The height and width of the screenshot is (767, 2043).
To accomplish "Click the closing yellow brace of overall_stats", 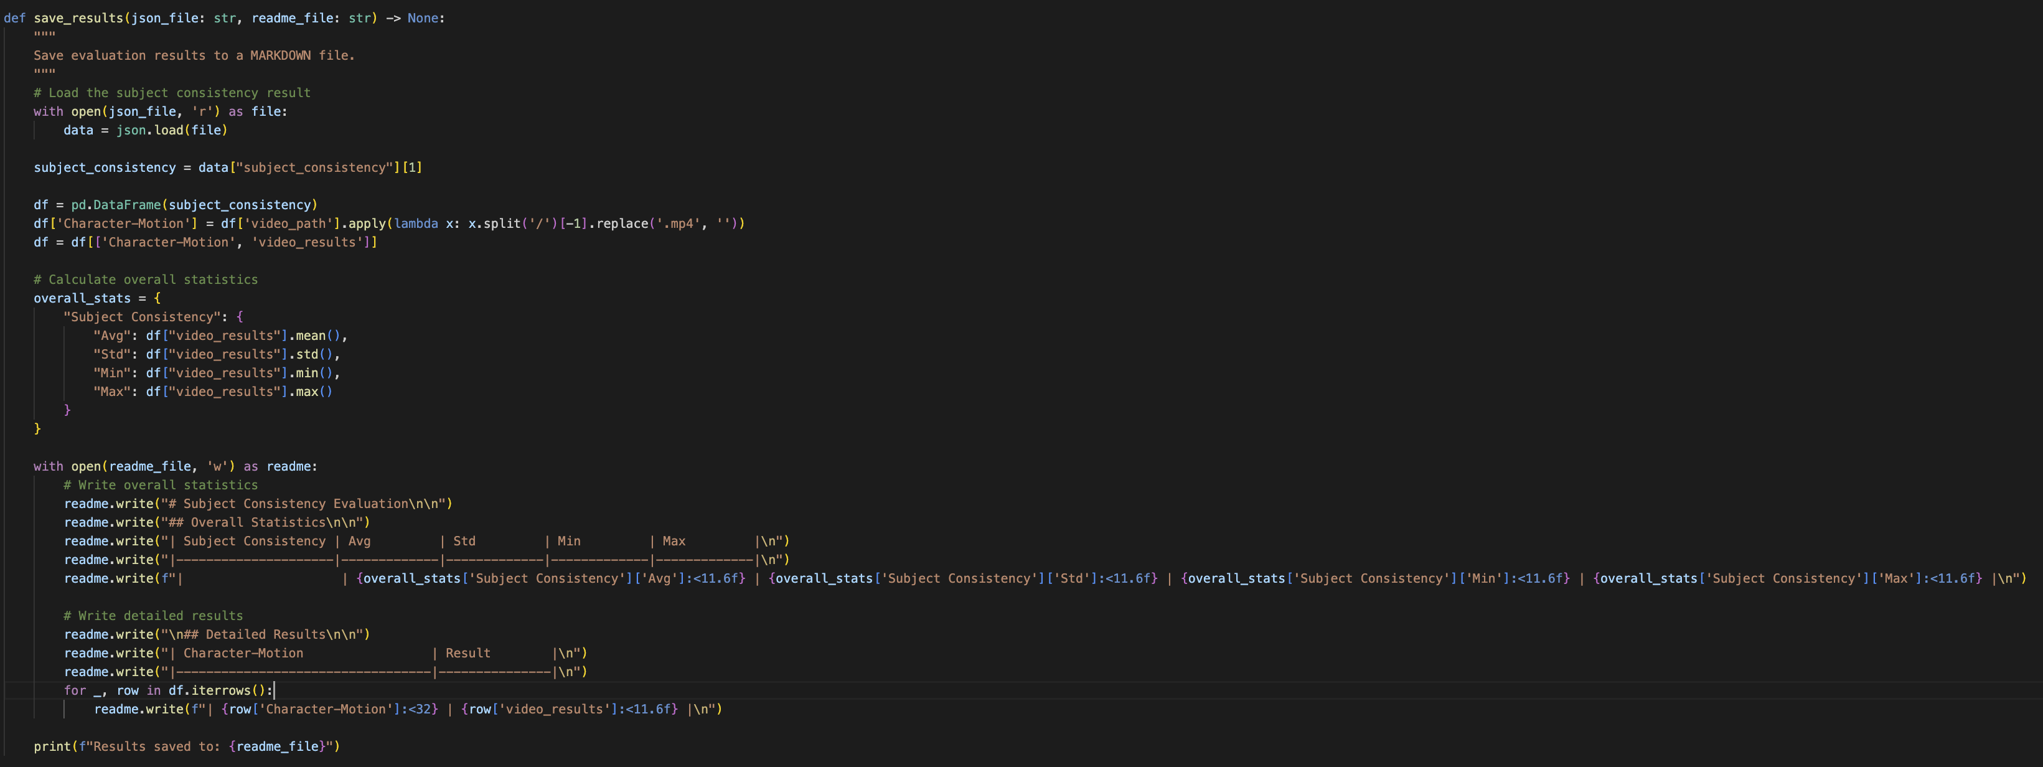I will tap(37, 429).
